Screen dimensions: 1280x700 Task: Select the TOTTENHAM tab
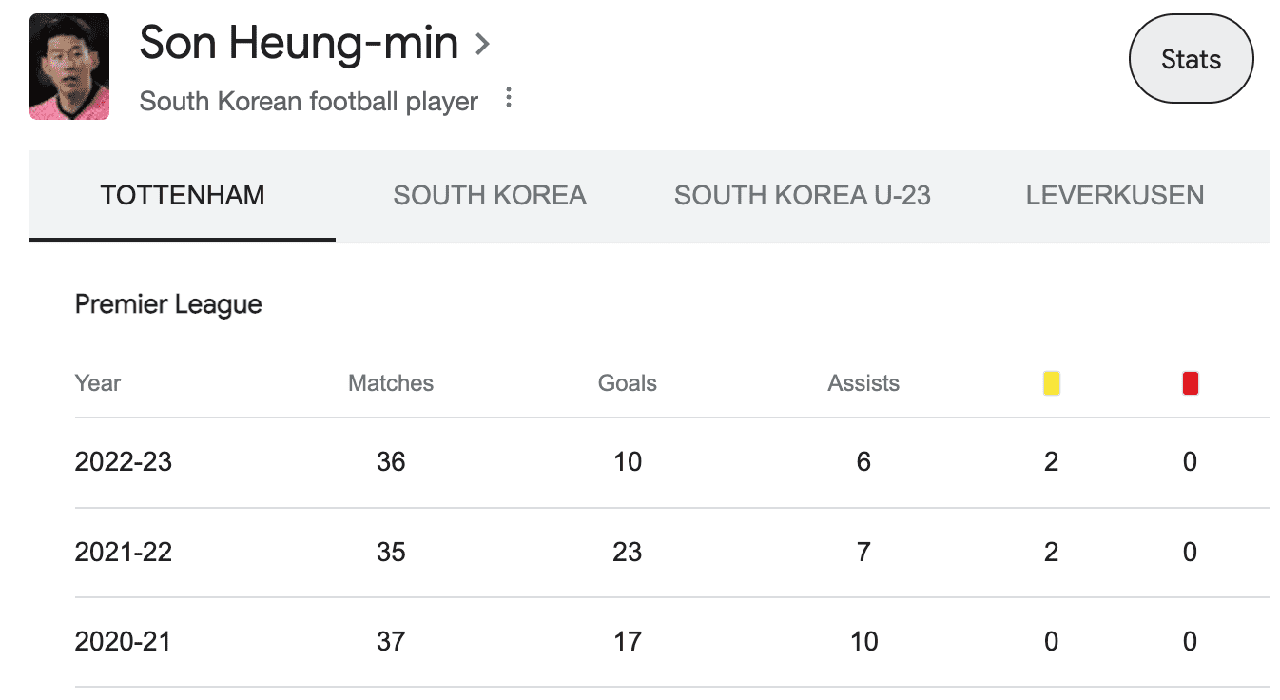(x=183, y=196)
